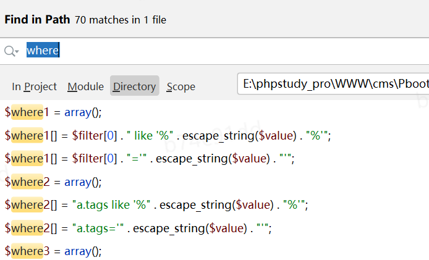
Task: Switch to the In Project scope tab
Action: (34, 86)
